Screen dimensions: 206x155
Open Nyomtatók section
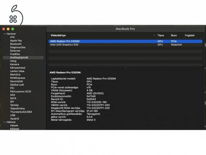tap(16, 81)
